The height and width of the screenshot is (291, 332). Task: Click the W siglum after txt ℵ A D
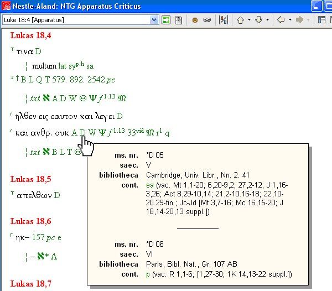tap(73, 98)
